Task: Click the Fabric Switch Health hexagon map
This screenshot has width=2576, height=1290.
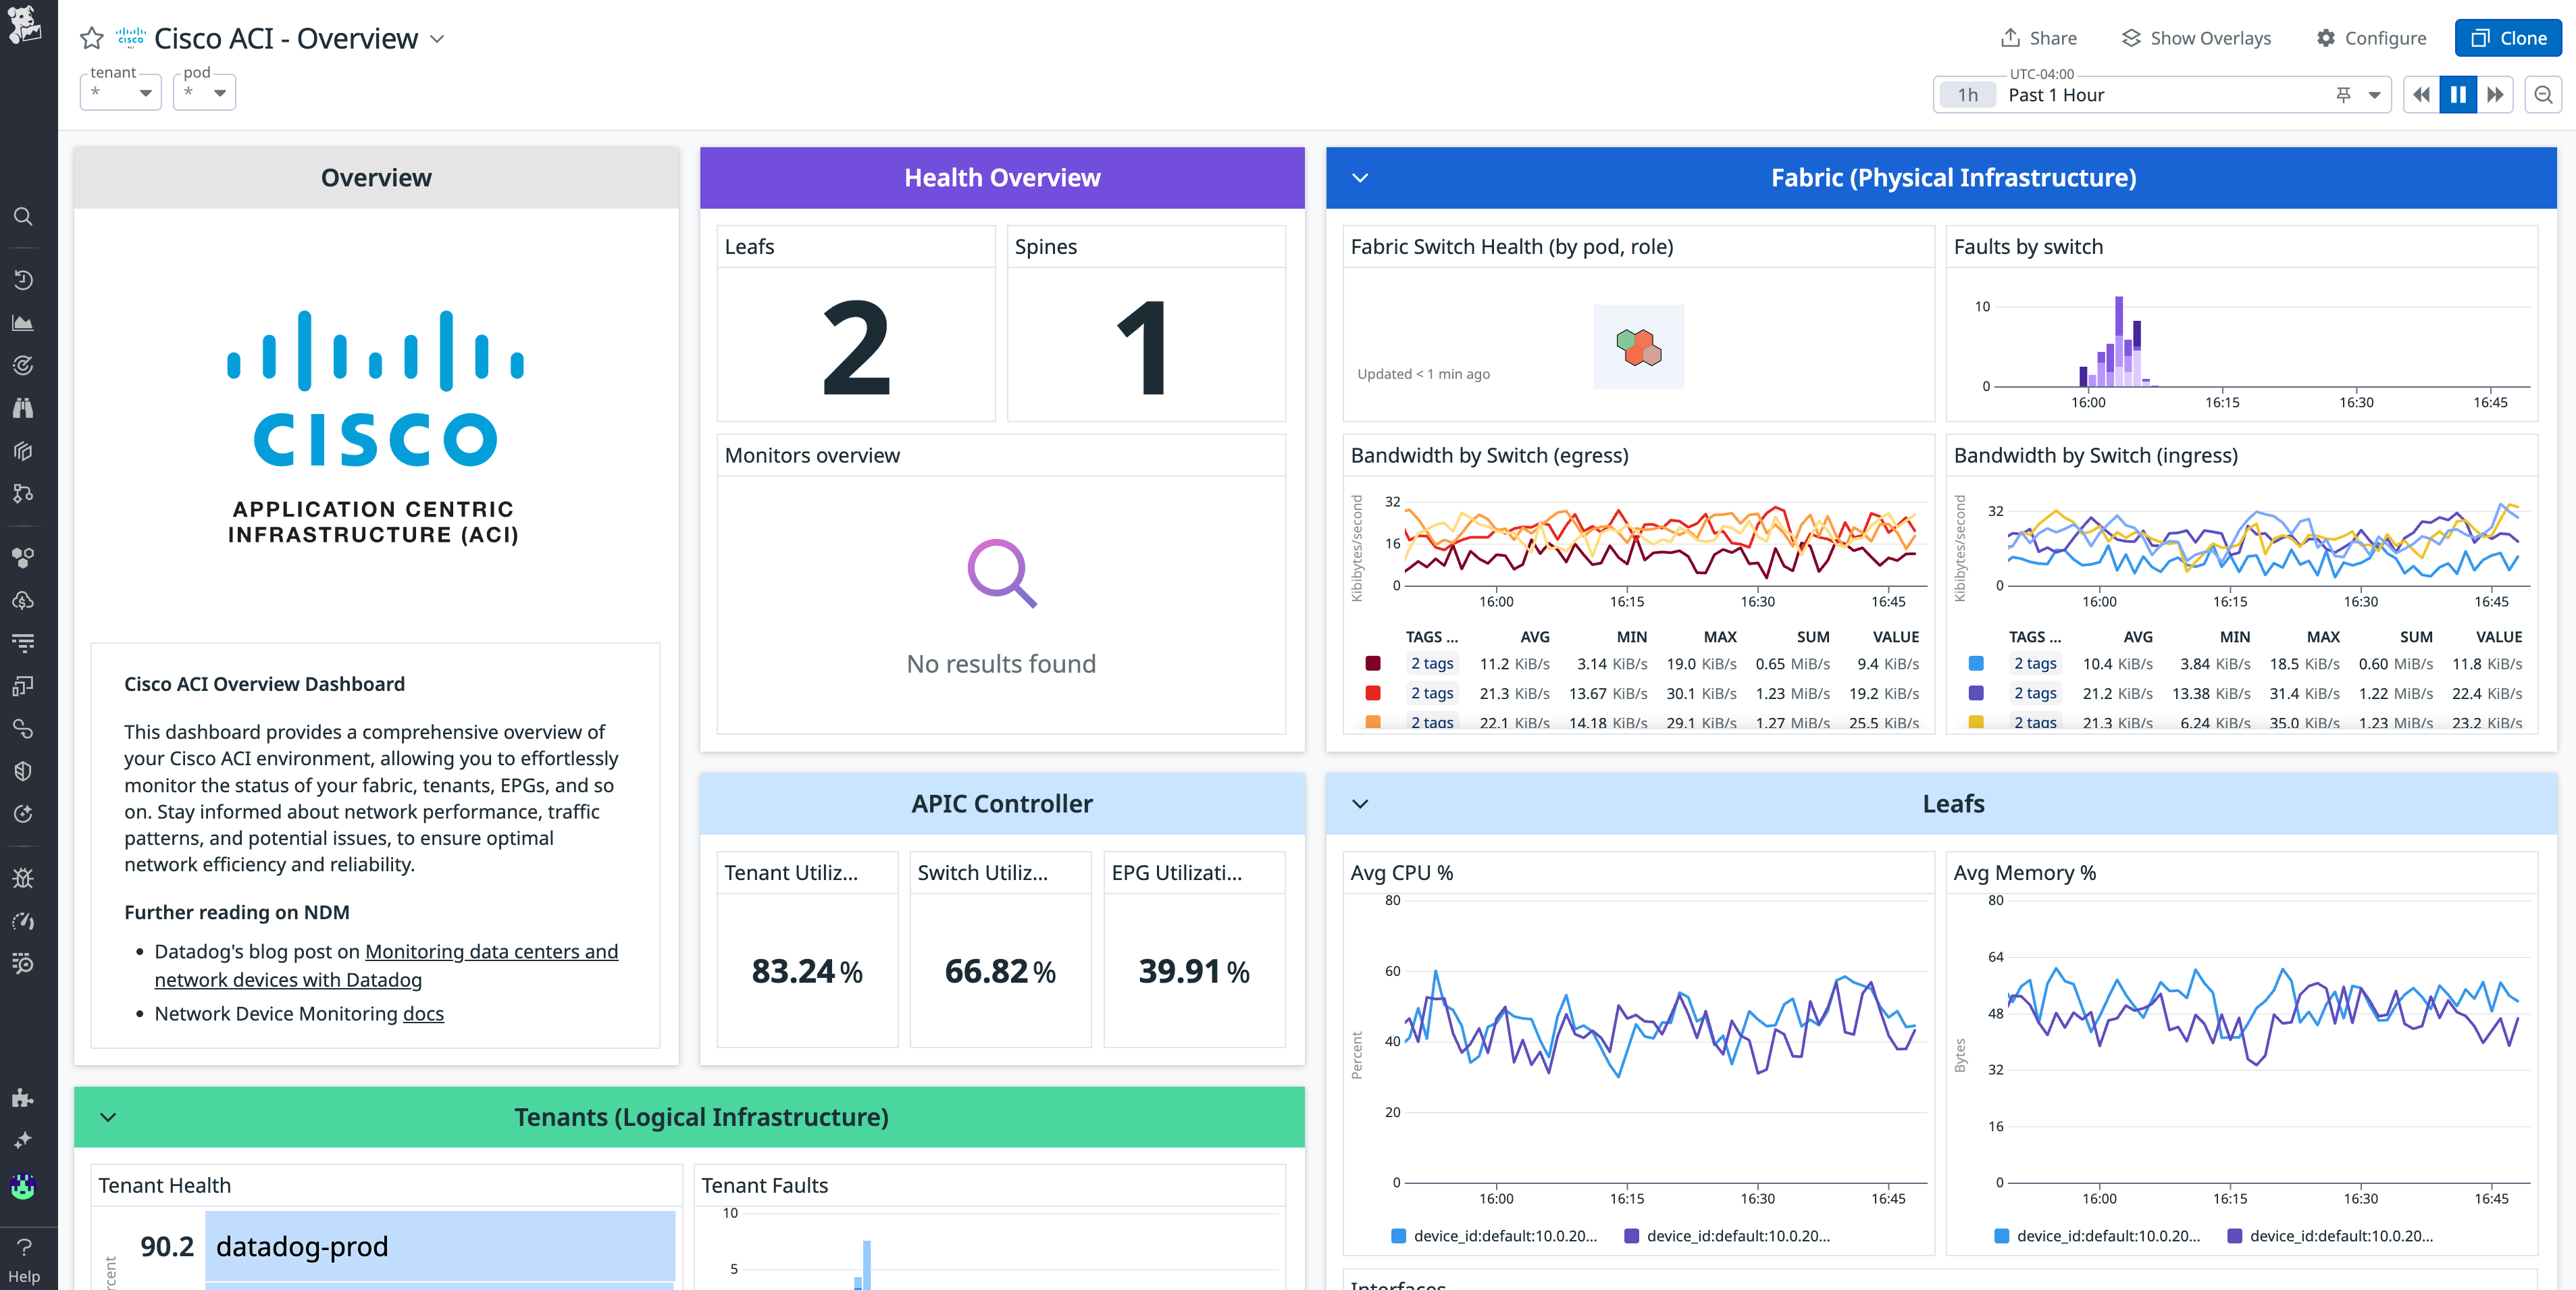Action: [x=1638, y=348]
